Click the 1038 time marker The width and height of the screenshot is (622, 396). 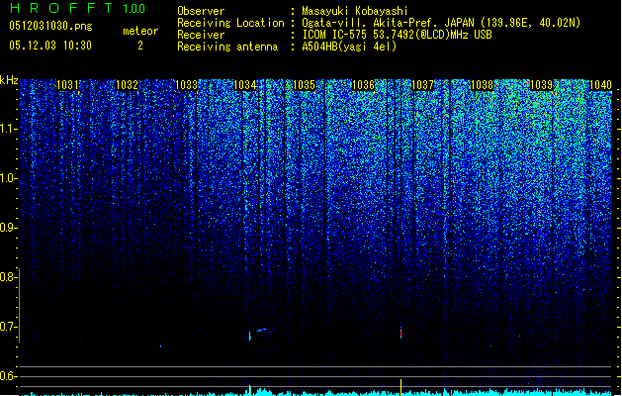tap(482, 84)
